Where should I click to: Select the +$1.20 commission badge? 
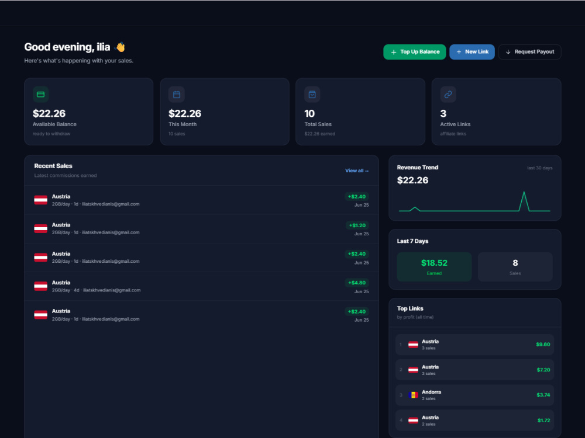point(357,225)
